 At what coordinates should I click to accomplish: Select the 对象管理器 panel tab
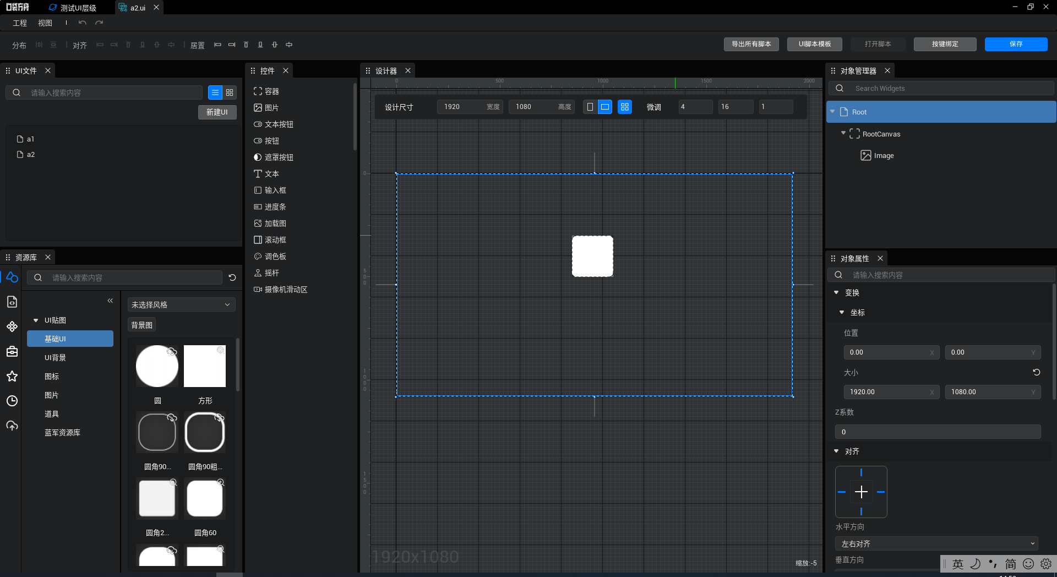click(858, 71)
